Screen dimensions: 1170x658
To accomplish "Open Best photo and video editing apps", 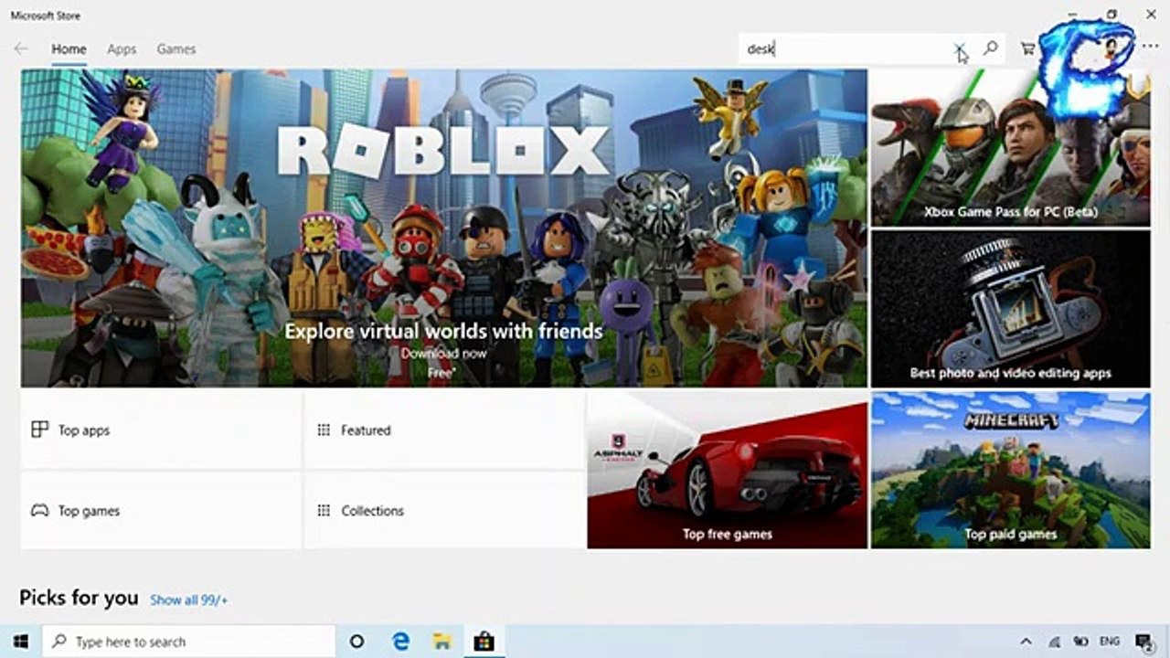I will click(1010, 309).
